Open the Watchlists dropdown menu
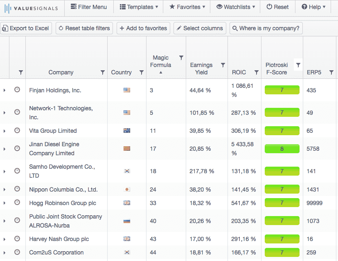The height and width of the screenshot is (261, 338). pos(236,7)
